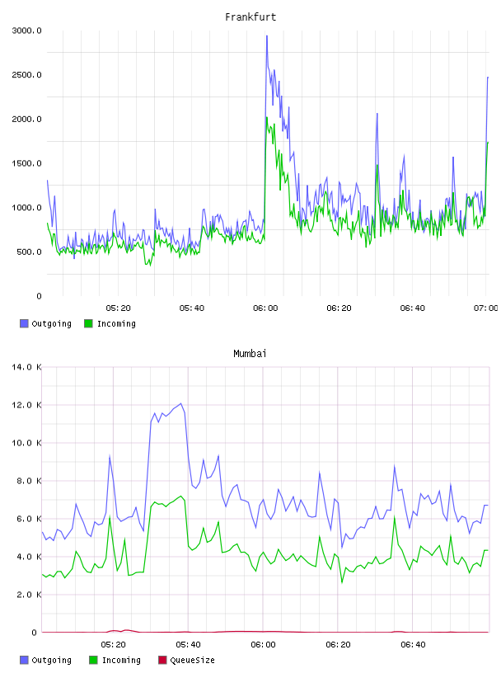Click the Frankfurt chart title
The height and width of the screenshot is (673, 501).
click(250, 17)
